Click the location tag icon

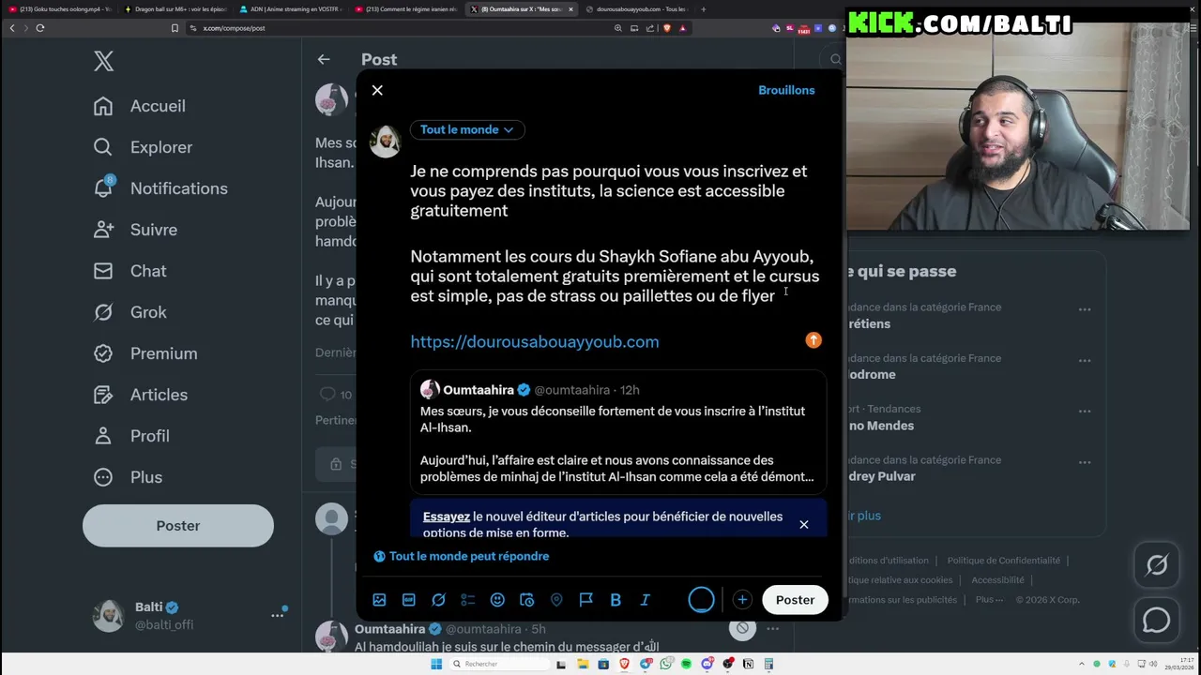[556, 600]
